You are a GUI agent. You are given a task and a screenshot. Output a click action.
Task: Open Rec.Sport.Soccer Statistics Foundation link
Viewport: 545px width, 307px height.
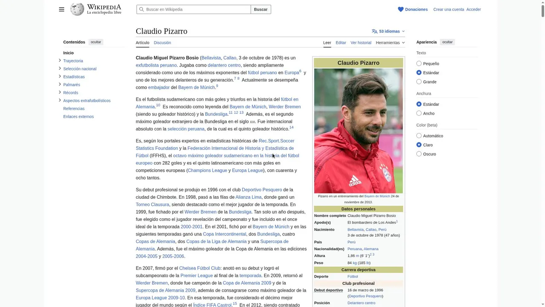pos(215,145)
